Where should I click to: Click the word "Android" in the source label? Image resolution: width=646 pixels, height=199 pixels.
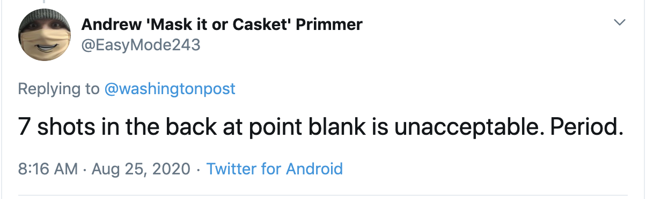pyautogui.click(x=314, y=169)
